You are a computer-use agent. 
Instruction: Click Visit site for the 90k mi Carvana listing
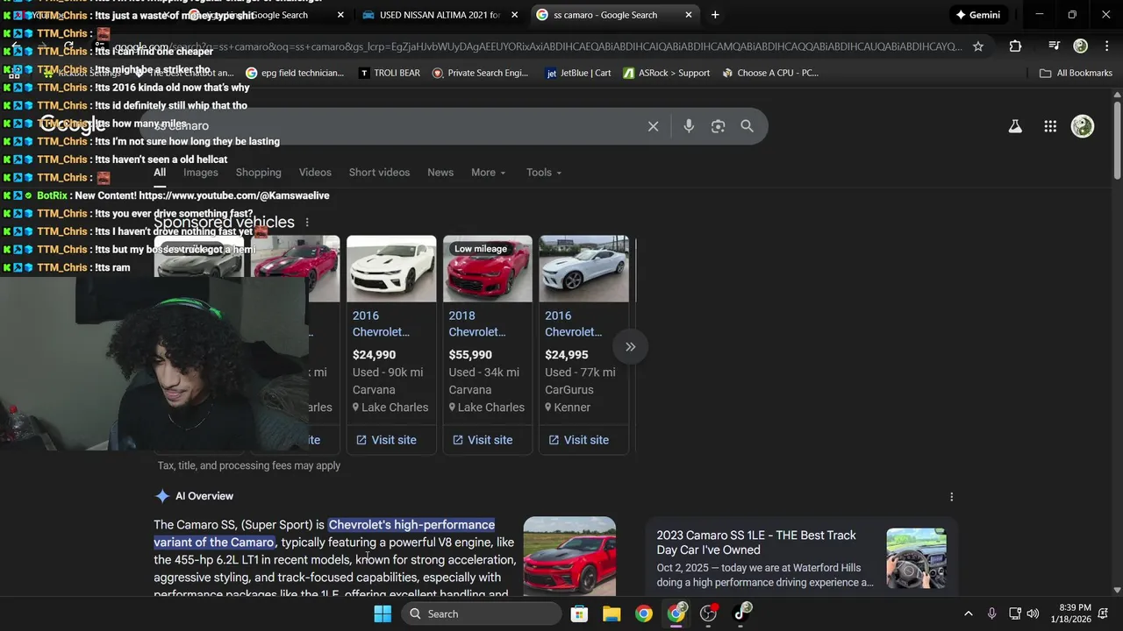[386, 440]
